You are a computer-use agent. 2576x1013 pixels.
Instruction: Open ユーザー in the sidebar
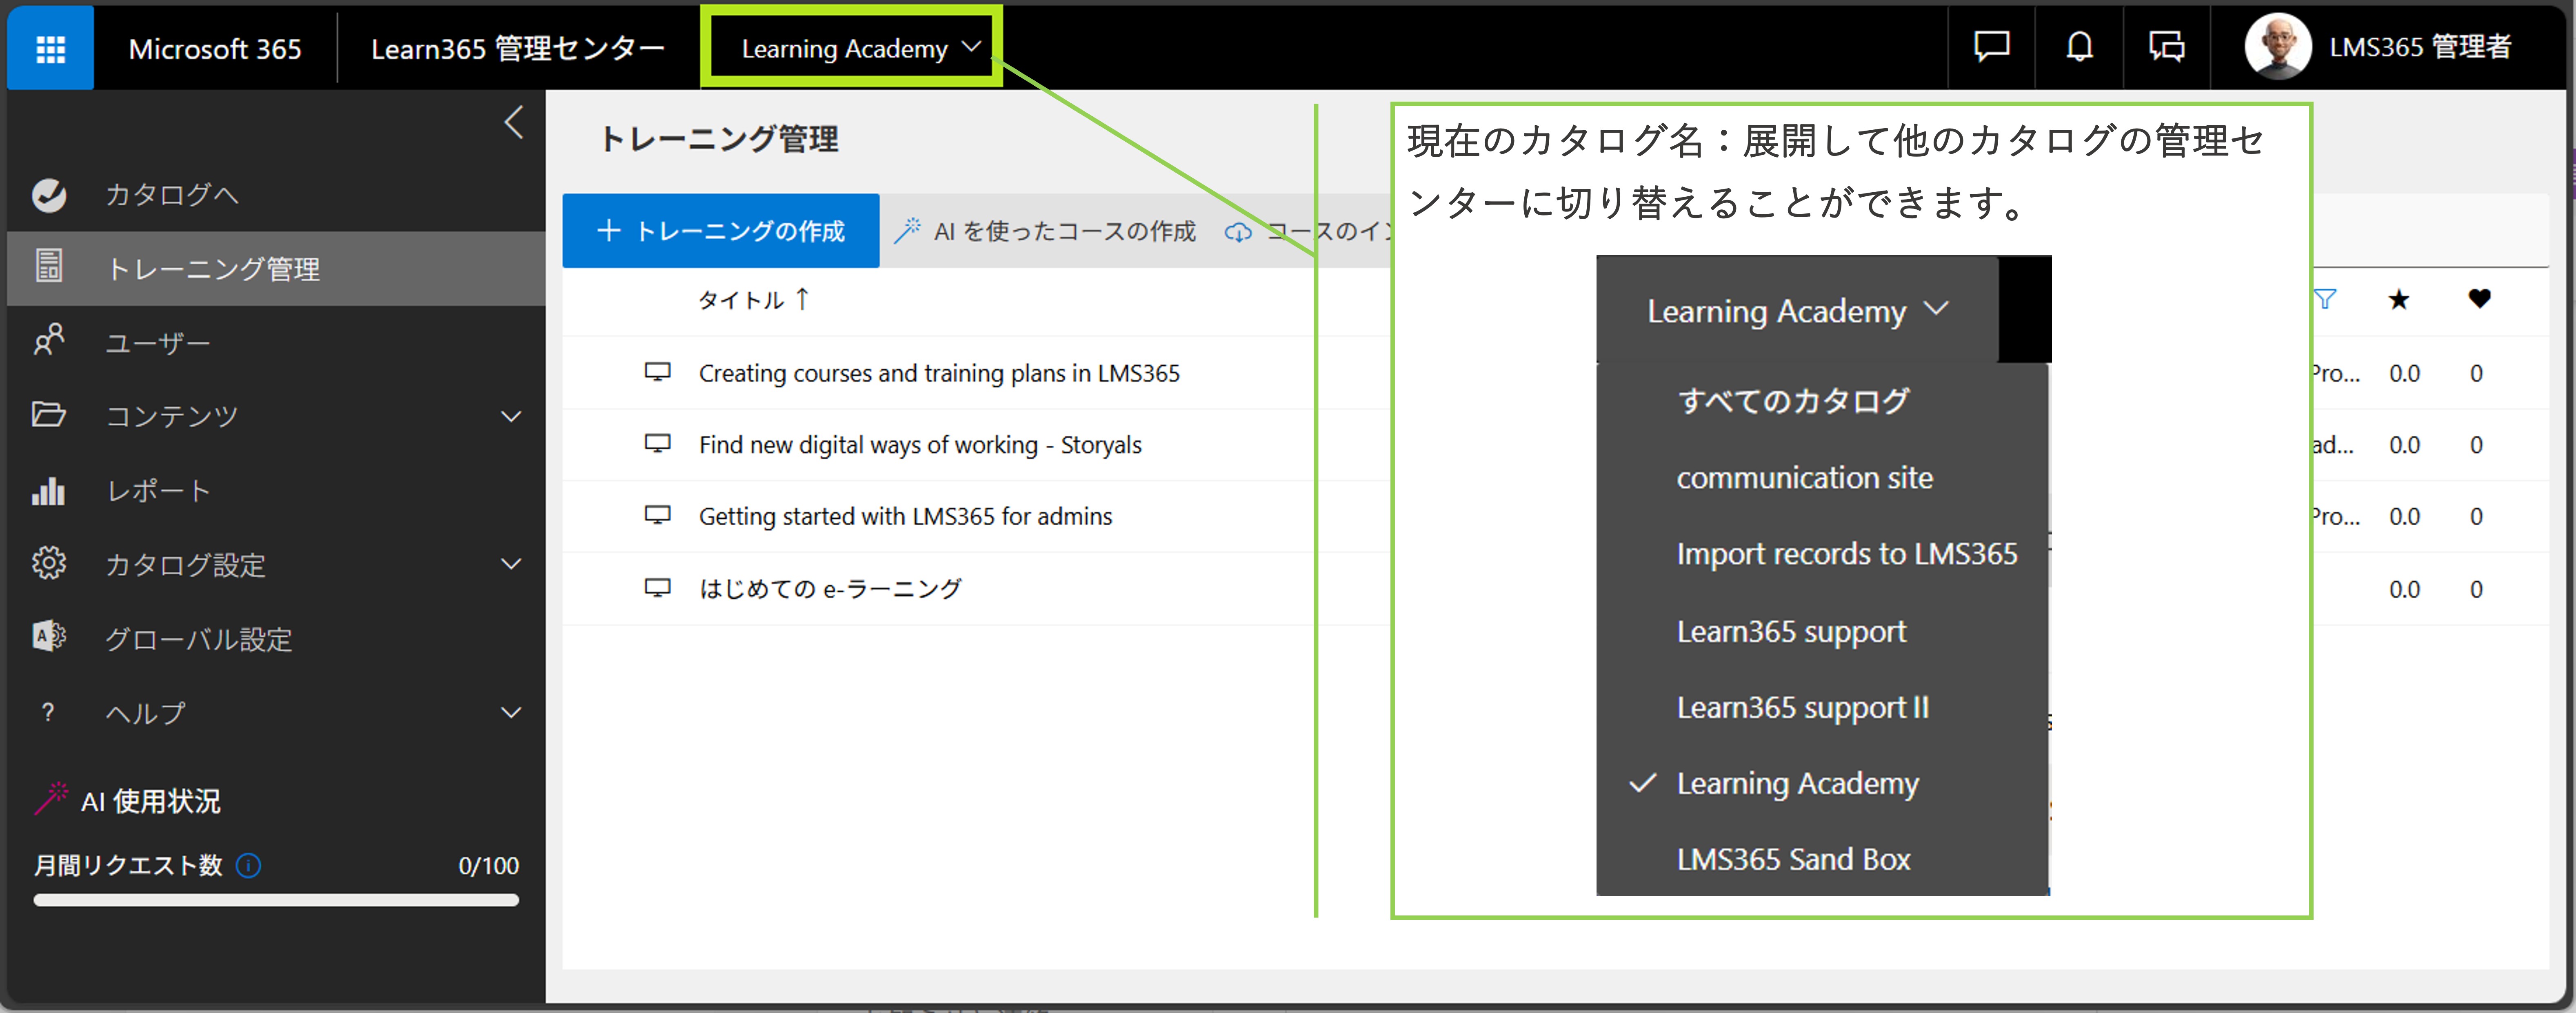coord(158,343)
